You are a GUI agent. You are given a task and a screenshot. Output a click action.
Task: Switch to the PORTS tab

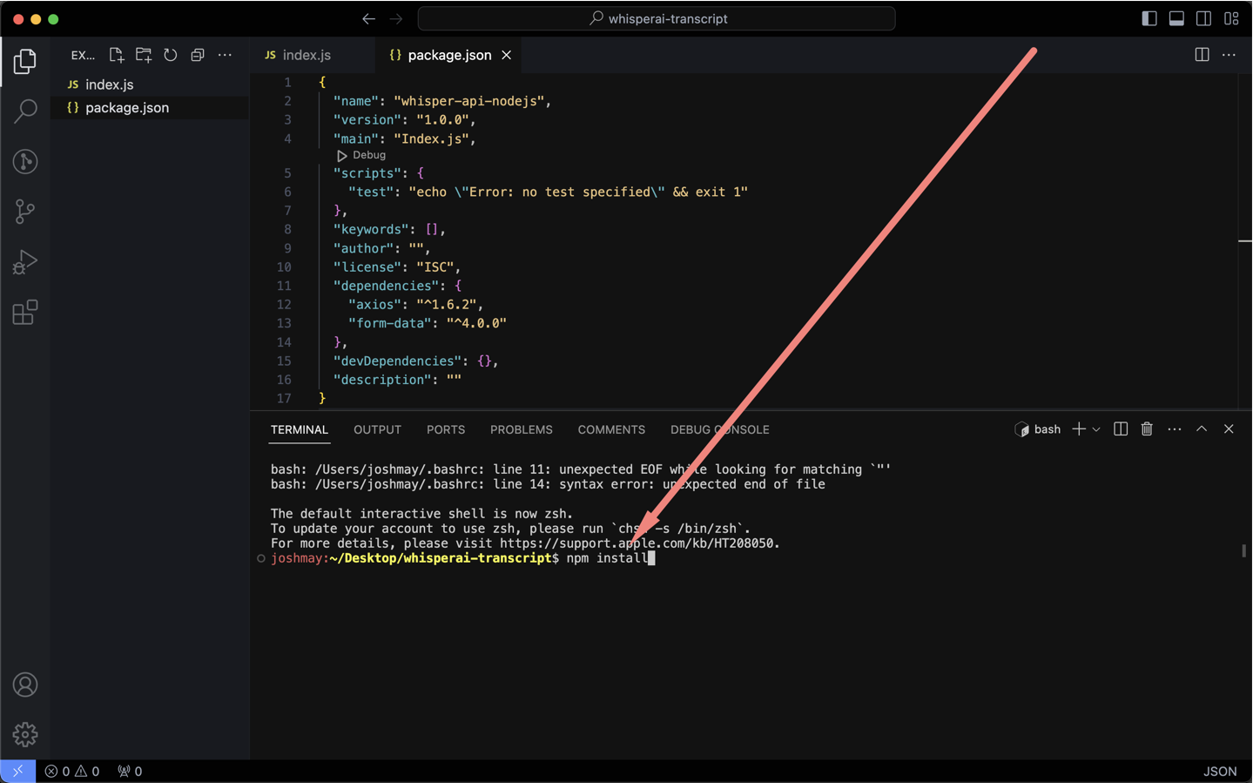[446, 429]
